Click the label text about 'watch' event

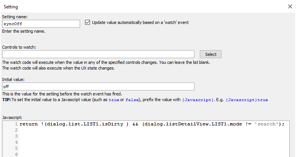[x=140, y=22]
